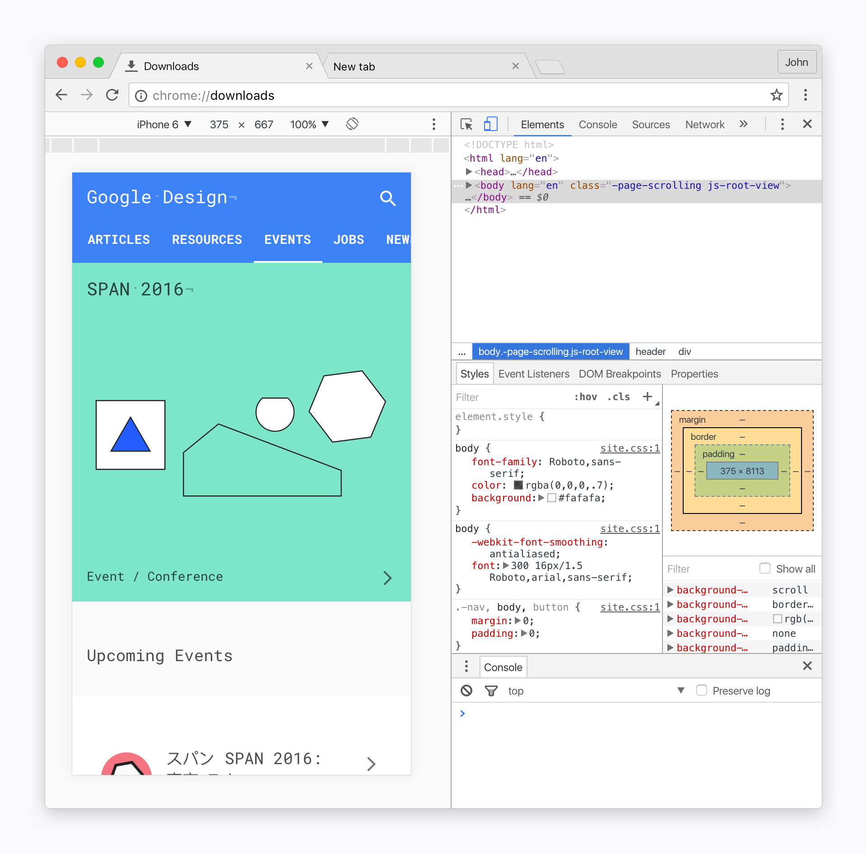Rotate the device orientation
Viewport: 867px width, 854px height.
pyautogui.click(x=352, y=124)
